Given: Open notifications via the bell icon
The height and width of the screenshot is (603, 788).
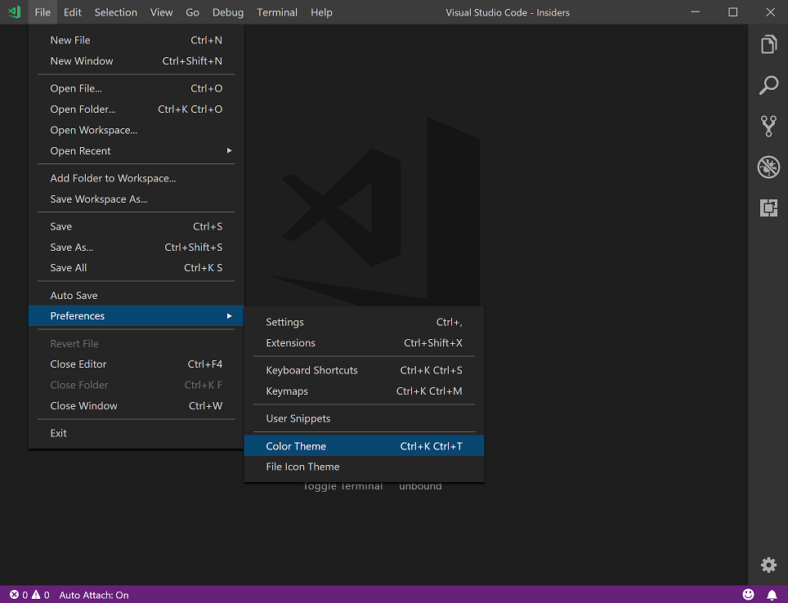Looking at the screenshot, I should (x=772, y=594).
